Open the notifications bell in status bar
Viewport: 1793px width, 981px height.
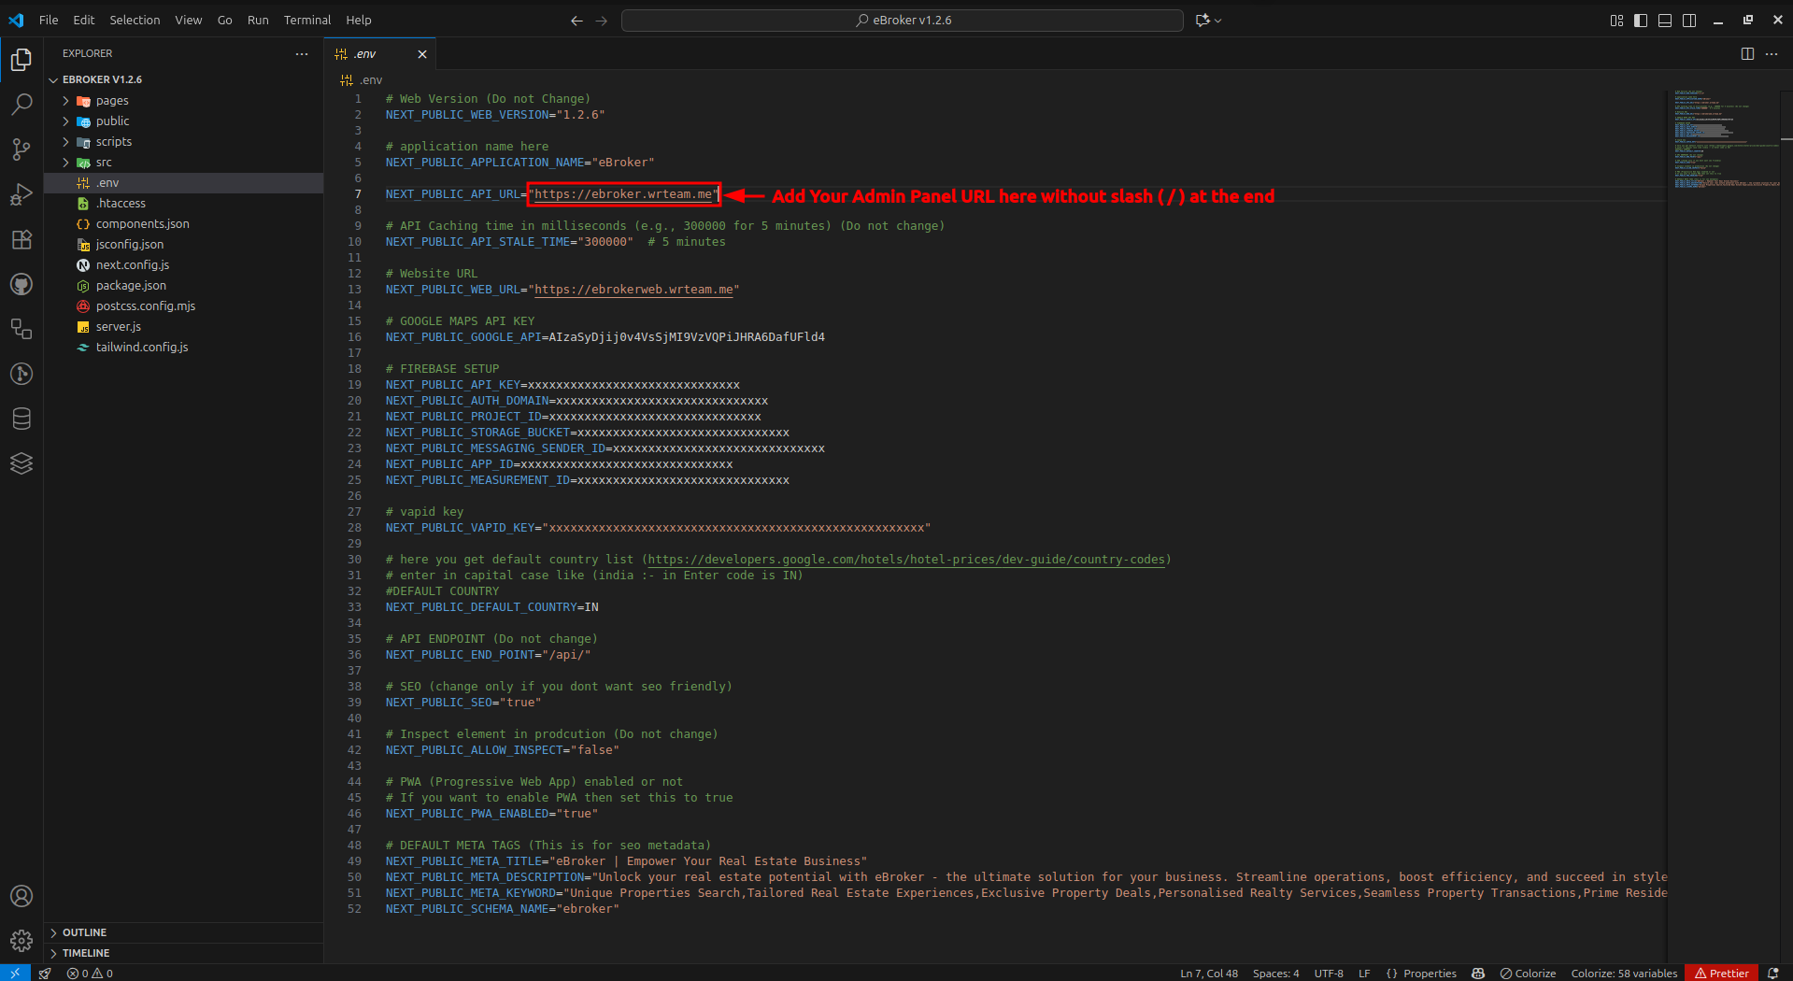point(1774,973)
